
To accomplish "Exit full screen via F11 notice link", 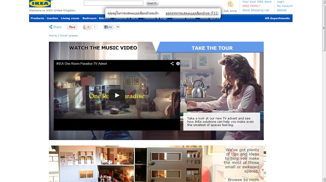I will pyautogui.click(x=192, y=13).
